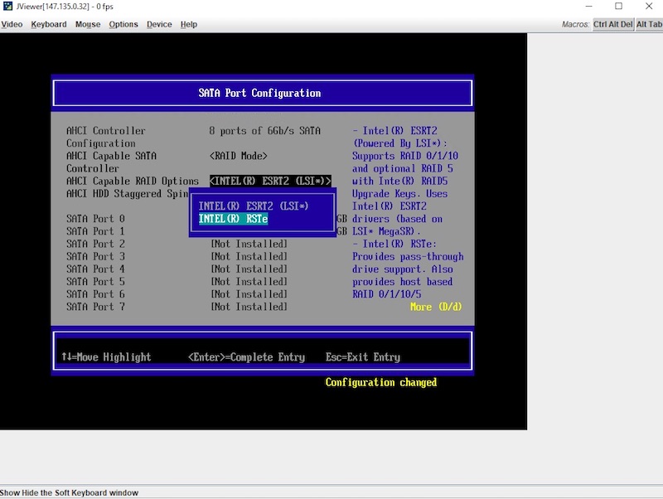
Task: Send the Ctrl Alt Del macro
Action: point(612,25)
